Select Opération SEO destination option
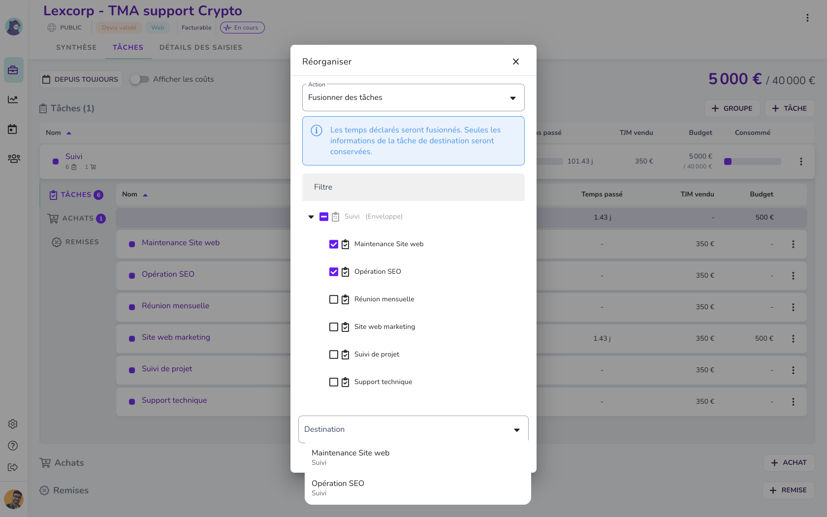 pyautogui.click(x=417, y=487)
